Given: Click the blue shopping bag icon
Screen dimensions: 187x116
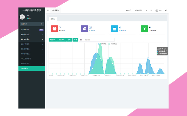Looking at the screenshot, I should click(x=114, y=29).
